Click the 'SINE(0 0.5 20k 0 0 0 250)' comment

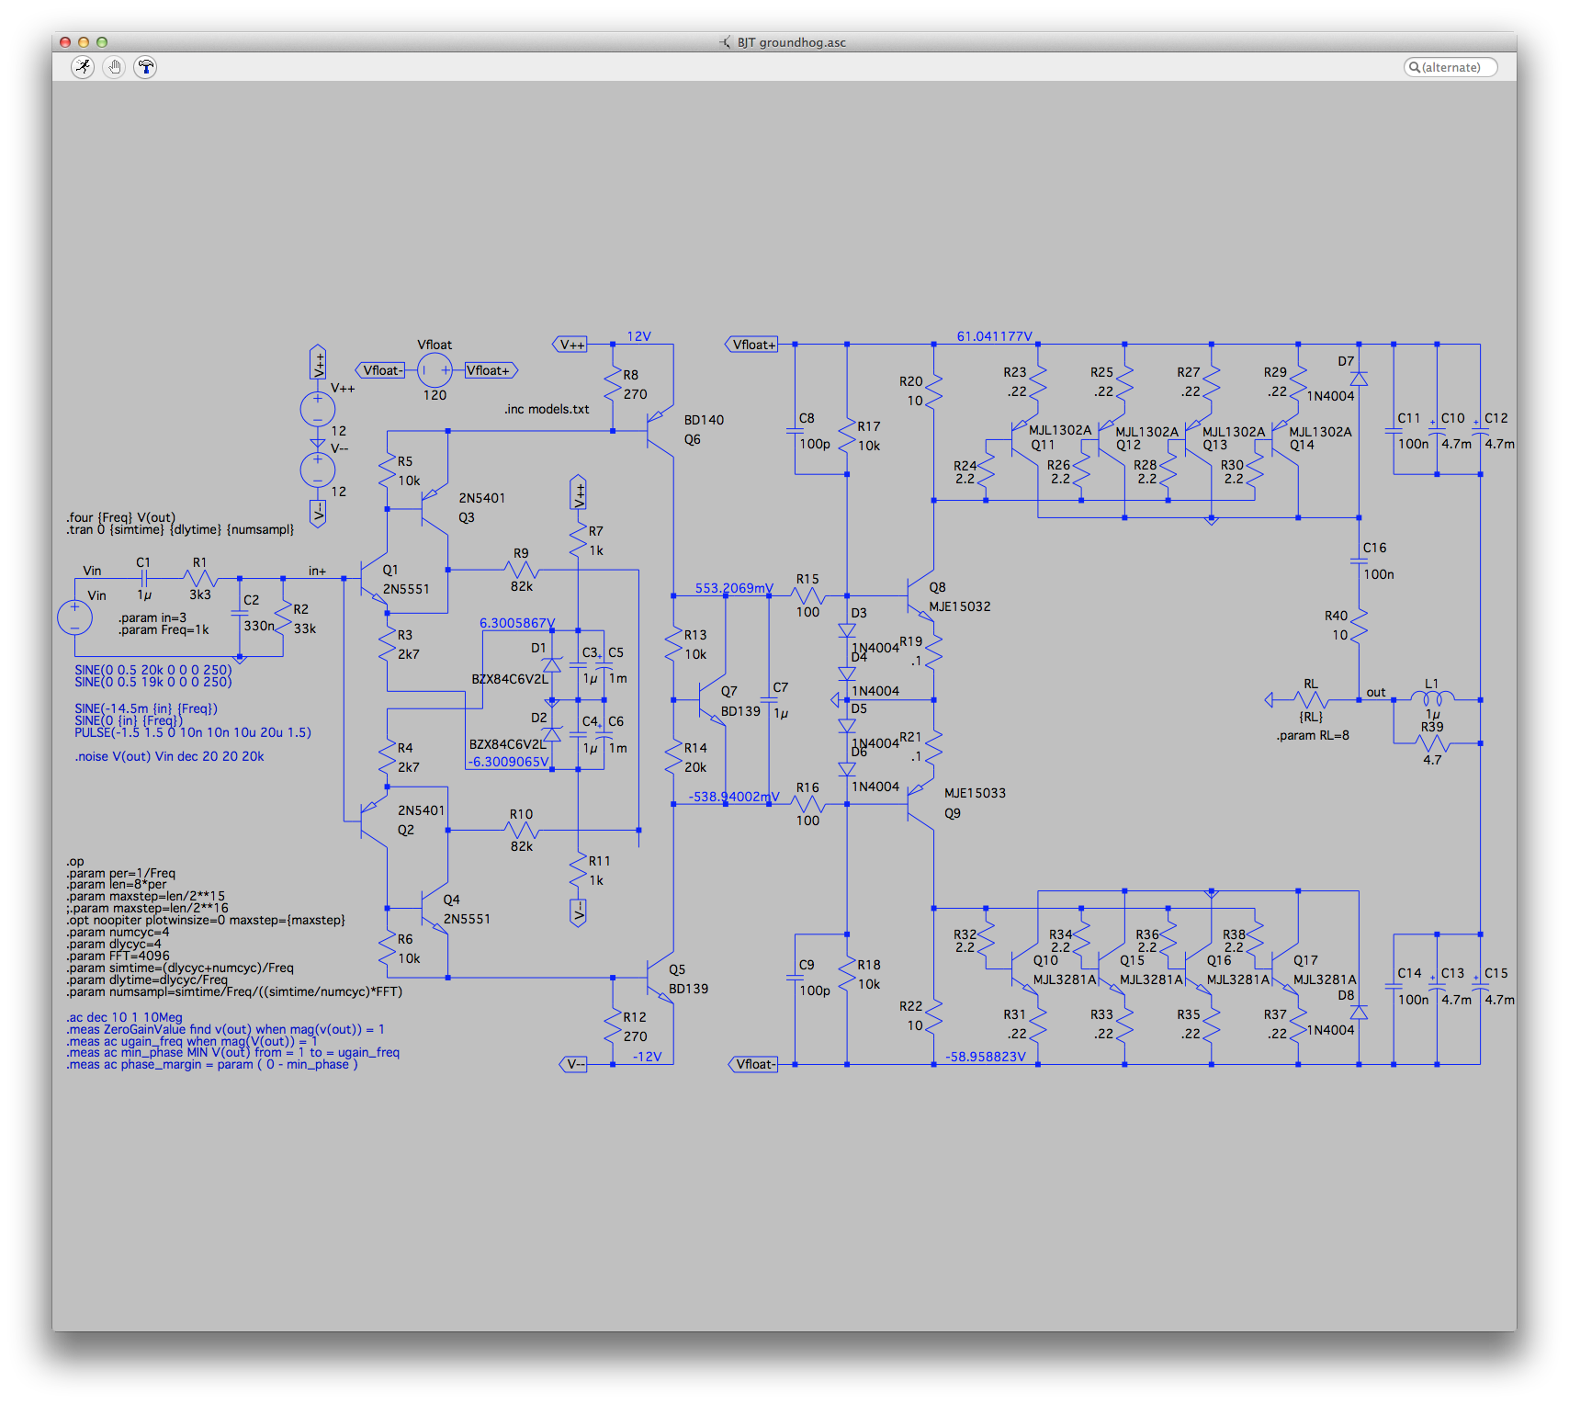point(153,670)
